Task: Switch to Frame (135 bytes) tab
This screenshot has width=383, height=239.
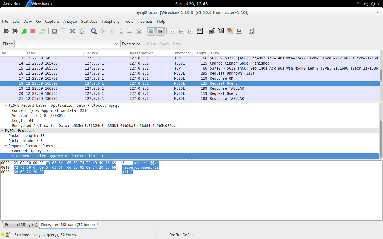Action: click(x=21, y=225)
